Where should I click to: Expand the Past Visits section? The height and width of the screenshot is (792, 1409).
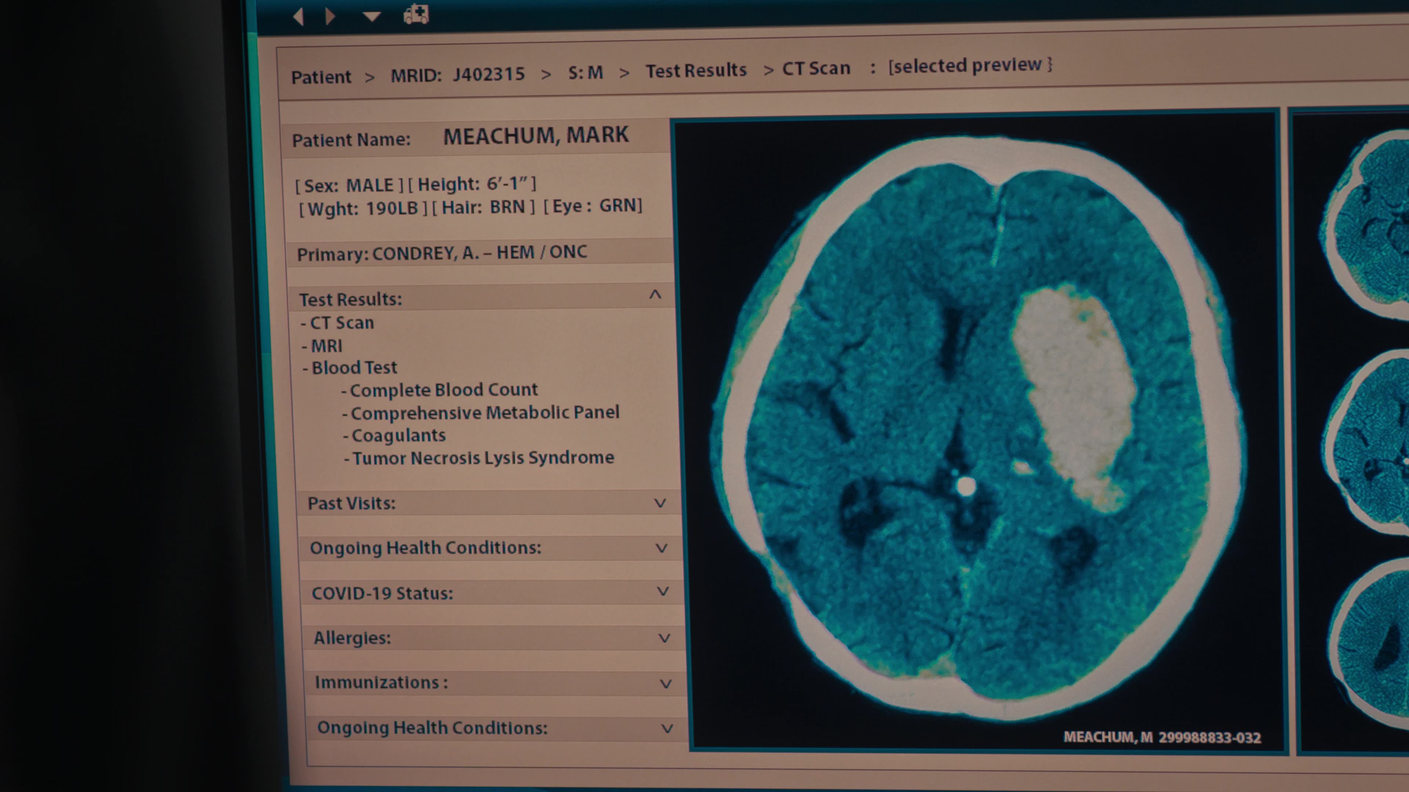pyautogui.click(x=660, y=503)
